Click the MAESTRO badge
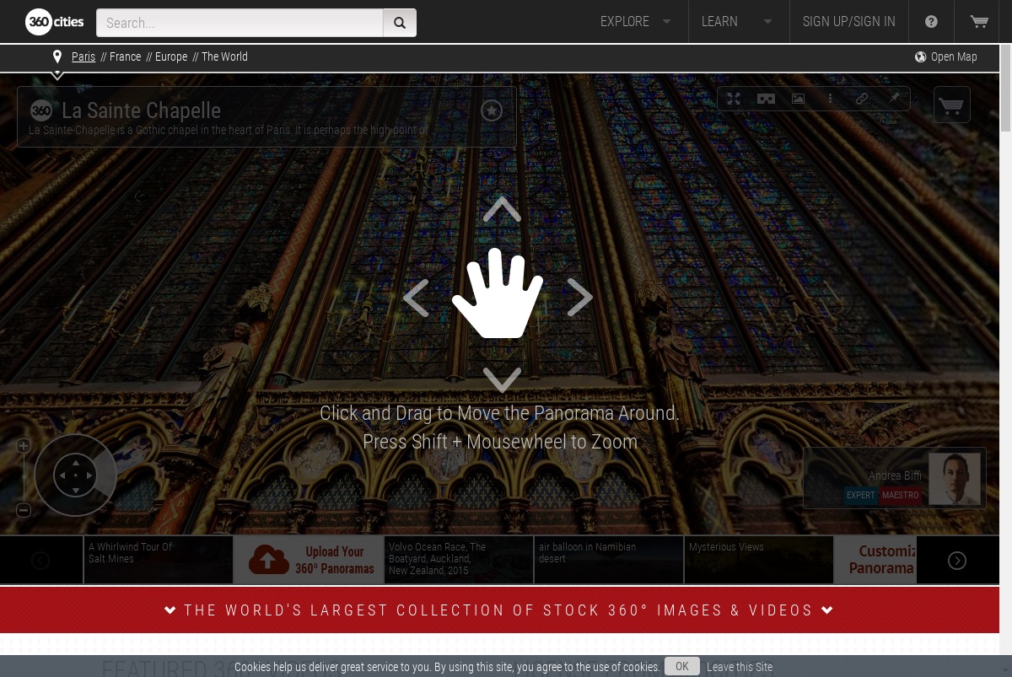 coord(900,496)
